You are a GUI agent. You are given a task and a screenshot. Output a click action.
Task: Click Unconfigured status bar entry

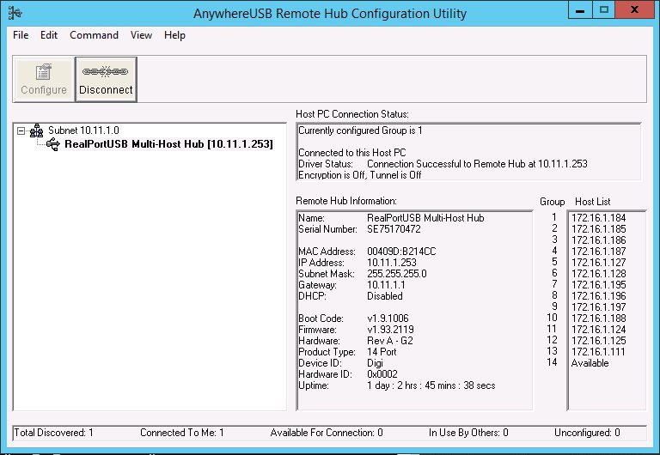tap(587, 433)
